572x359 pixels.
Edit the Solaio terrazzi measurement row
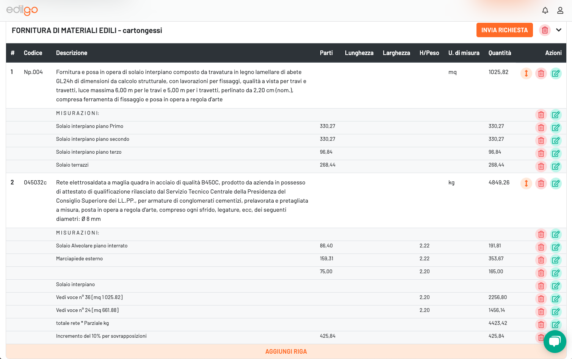point(556,166)
